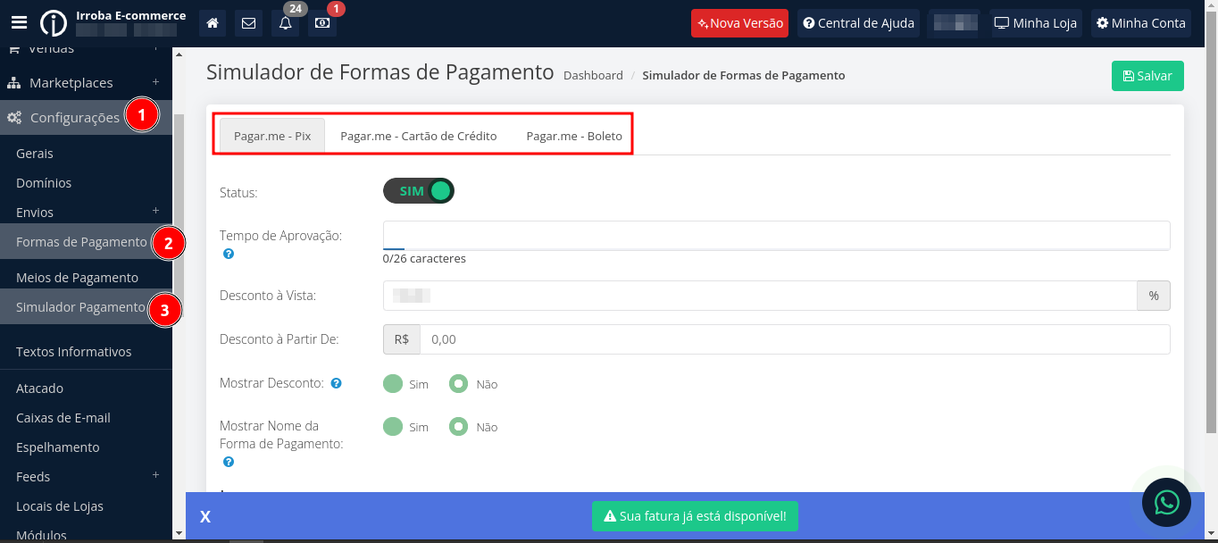The width and height of the screenshot is (1218, 543).
Task: Expand the Marketplaces plus sign
Action: [155, 82]
